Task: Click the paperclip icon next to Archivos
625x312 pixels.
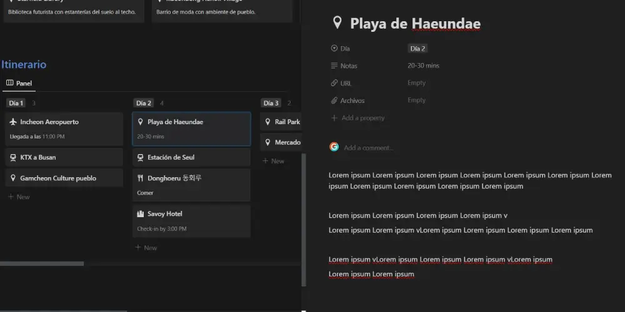Action: tap(334, 100)
